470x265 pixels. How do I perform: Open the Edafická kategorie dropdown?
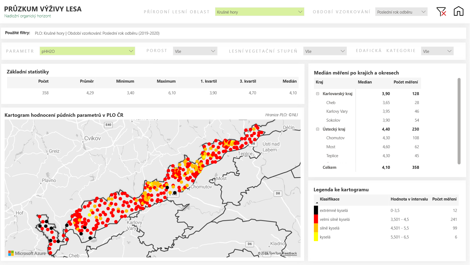point(437,51)
